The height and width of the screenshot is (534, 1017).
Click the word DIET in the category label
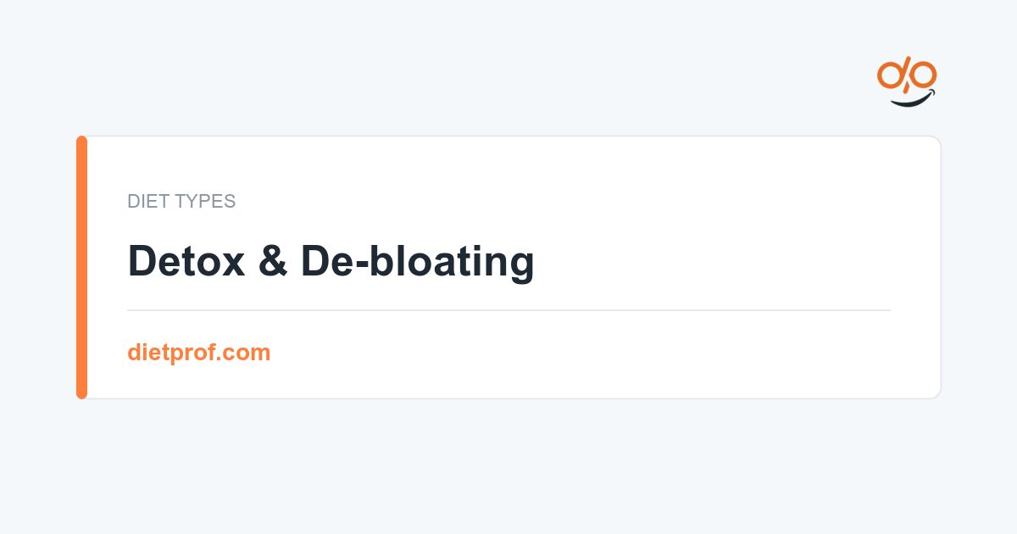pyautogui.click(x=145, y=202)
